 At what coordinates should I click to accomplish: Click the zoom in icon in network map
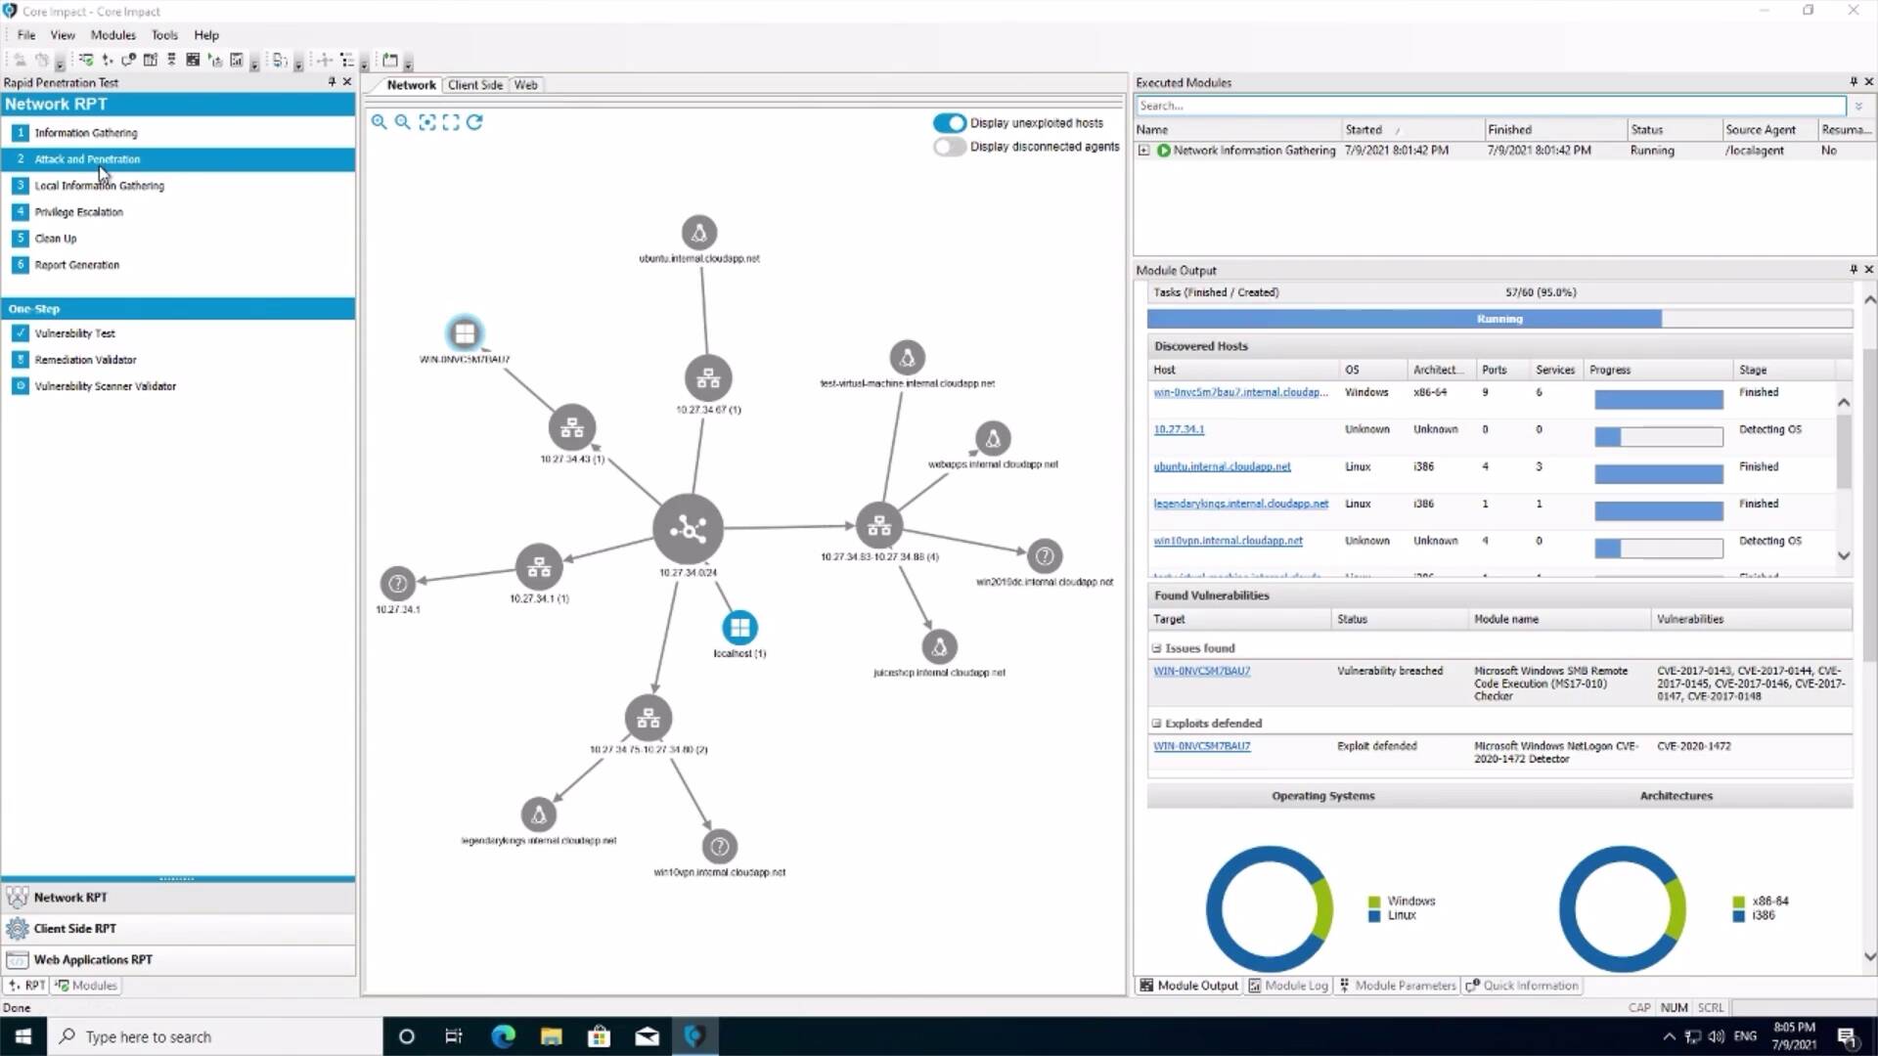[x=379, y=122]
